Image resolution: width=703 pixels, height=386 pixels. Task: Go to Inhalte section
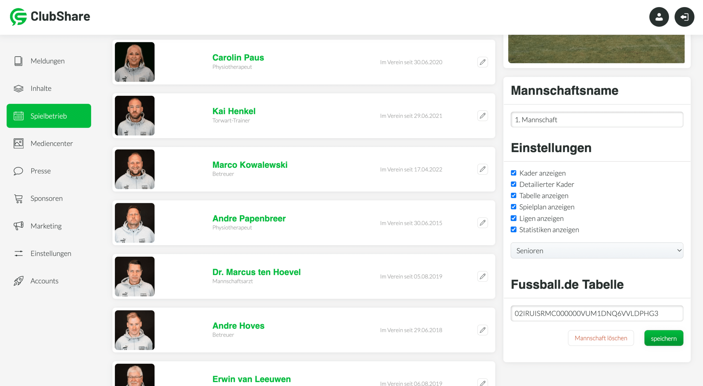tap(49, 88)
